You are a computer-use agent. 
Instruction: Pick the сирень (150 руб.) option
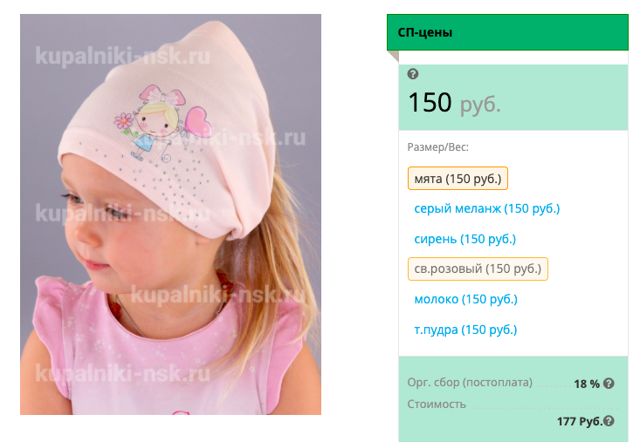click(465, 239)
